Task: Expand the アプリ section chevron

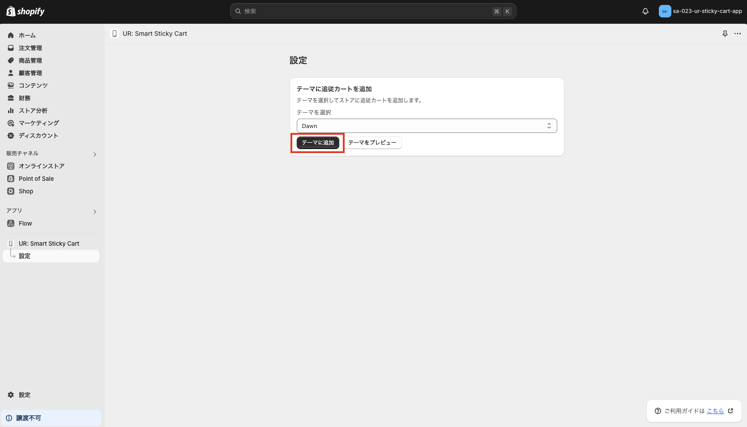Action: pyautogui.click(x=95, y=212)
